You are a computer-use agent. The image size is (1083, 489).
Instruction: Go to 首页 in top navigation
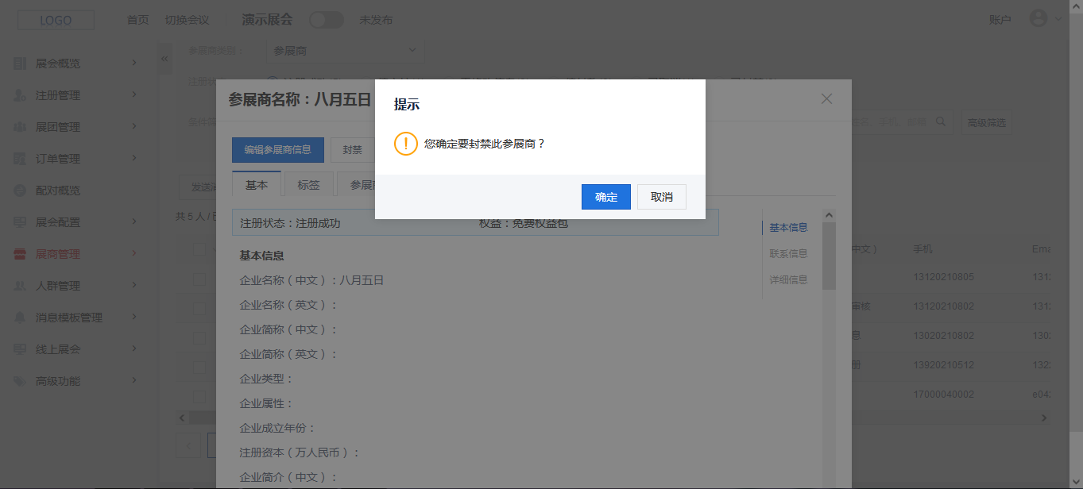point(137,20)
